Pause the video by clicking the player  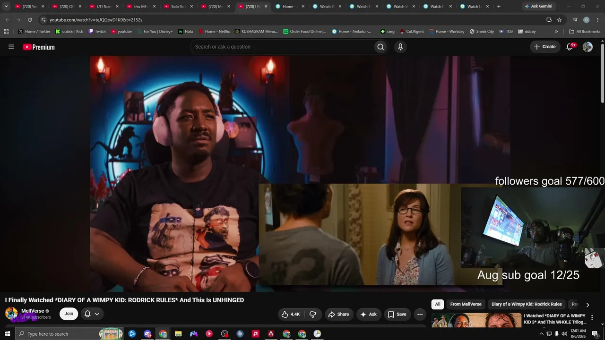click(300, 174)
